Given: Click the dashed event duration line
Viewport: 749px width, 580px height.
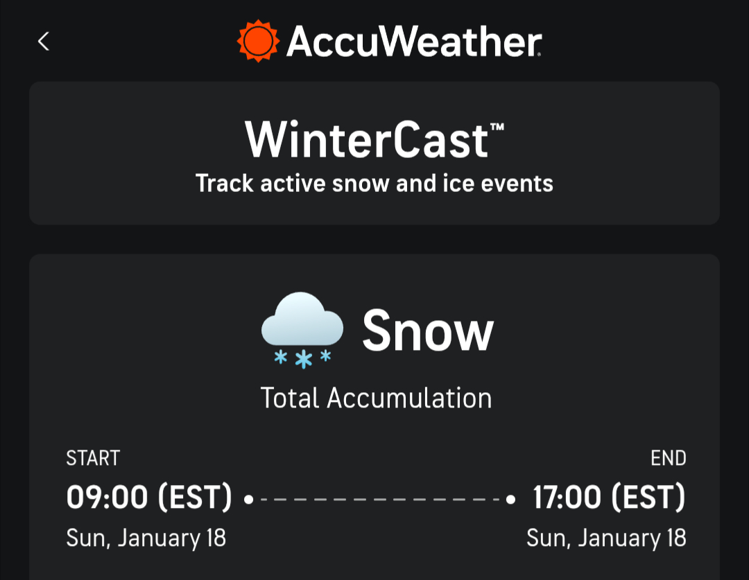Looking at the screenshot, I should tap(379, 499).
